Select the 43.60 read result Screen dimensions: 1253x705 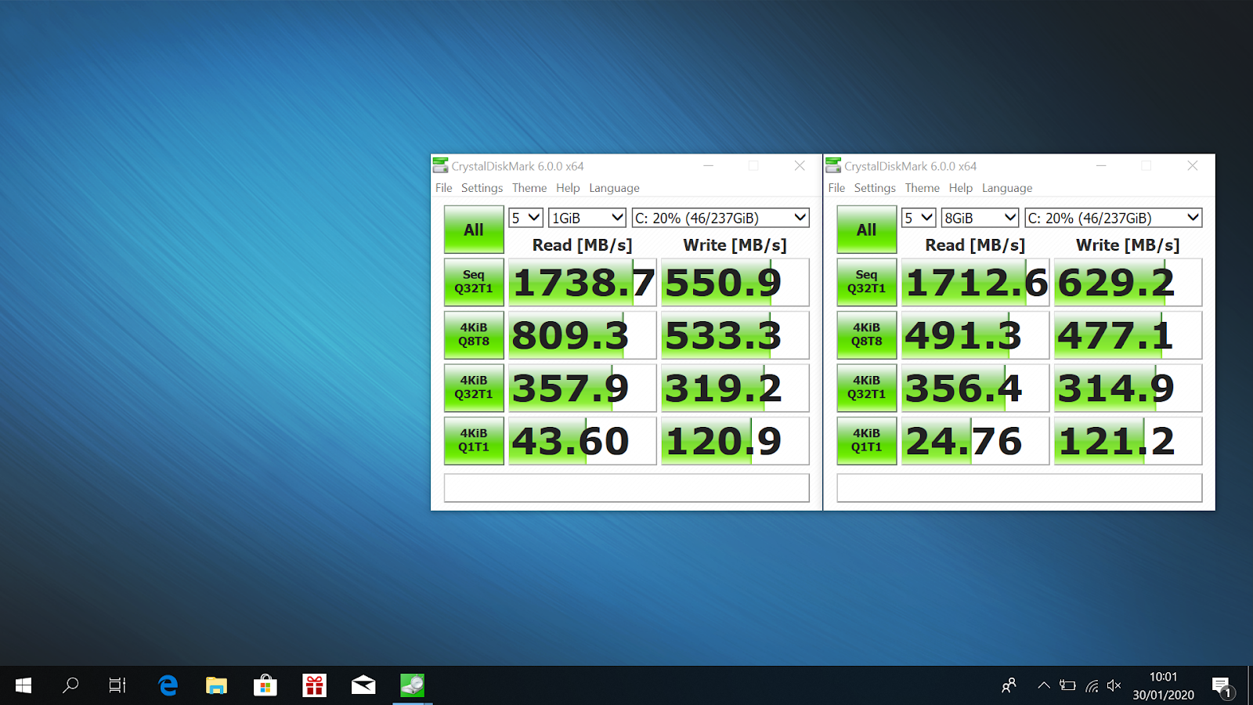pos(583,441)
